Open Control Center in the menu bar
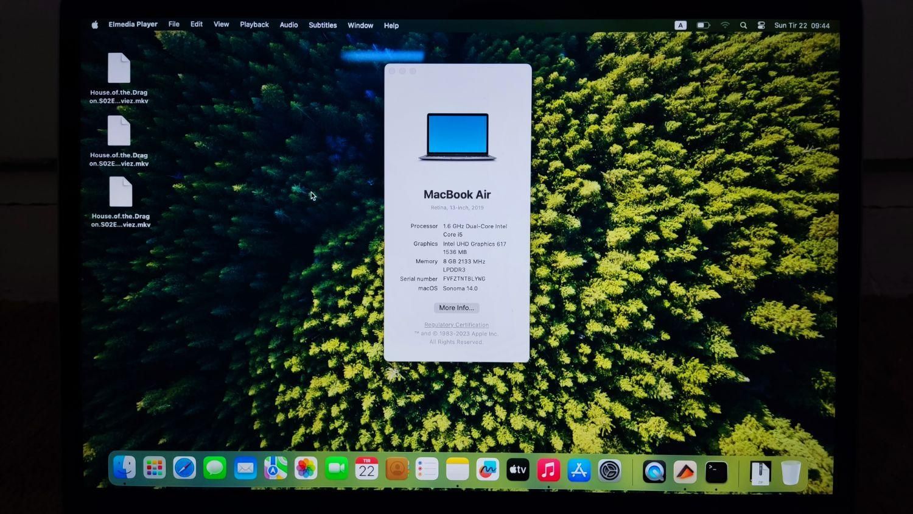Screen dimensions: 913x514 point(761,26)
